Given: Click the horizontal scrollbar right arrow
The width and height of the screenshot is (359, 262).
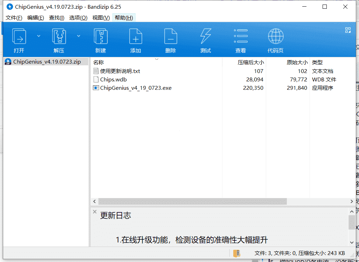Looking at the screenshot, I should coord(352,202).
